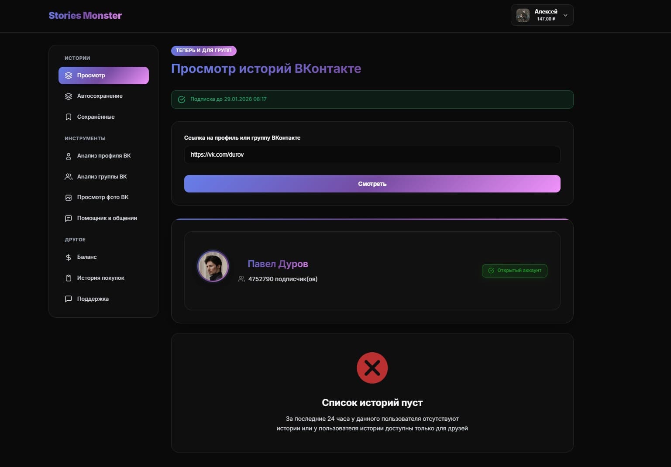The width and height of the screenshot is (671, 467).
Task: Click the layers icon beside Просмотр
Action: coord(69,76)
